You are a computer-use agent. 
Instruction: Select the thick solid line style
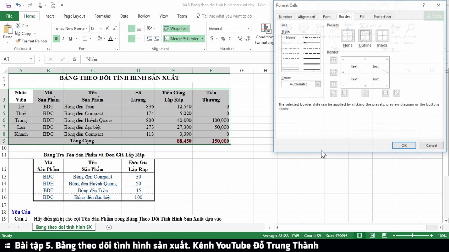pos(311,64)
